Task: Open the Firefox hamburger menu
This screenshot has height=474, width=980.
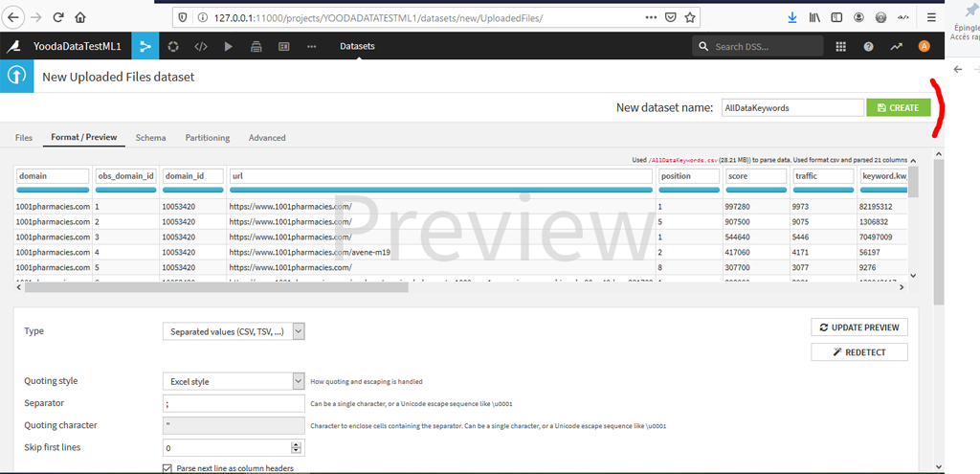Action: (x=931, y=18)
